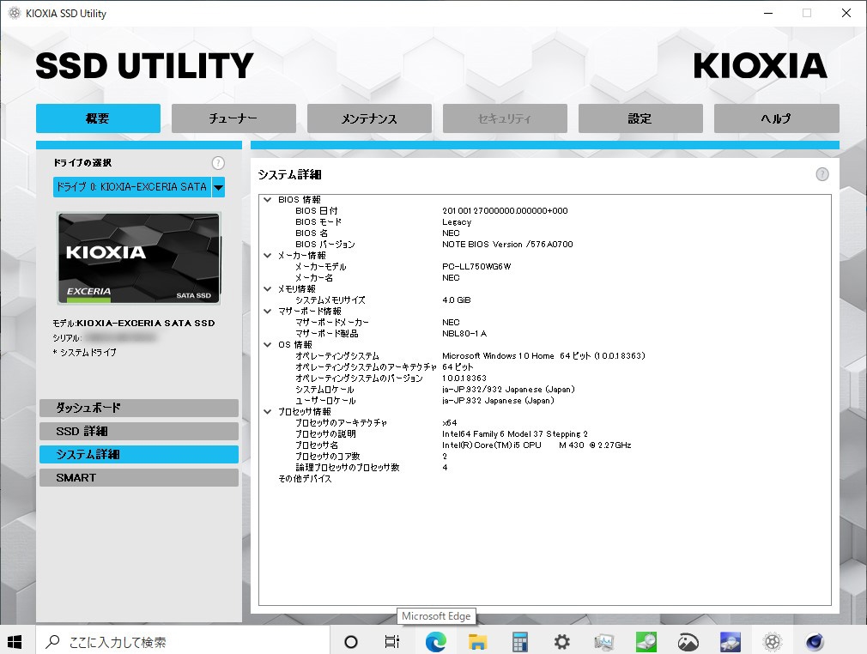Select ドライブ 0: KIOXIA-EXCERIA SATA combo box
This screenshot has width=867, height=654.
(139, 187)
